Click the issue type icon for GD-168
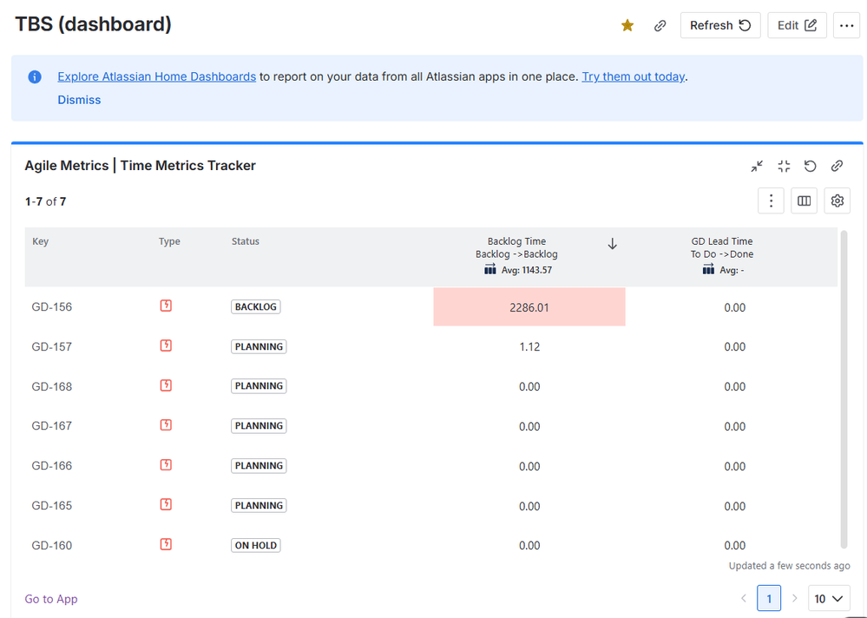The image size is (867, 618). pos(166,385)
